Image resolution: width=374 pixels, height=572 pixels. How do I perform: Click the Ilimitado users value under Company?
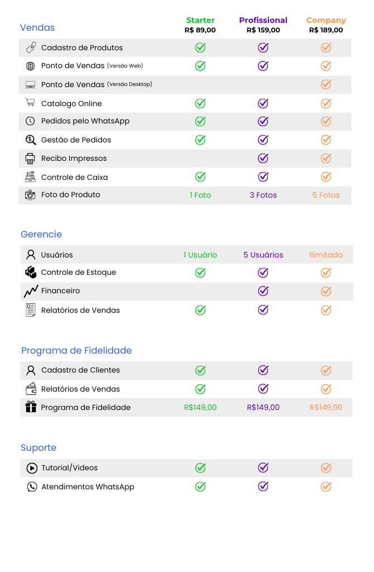point(326,255)
